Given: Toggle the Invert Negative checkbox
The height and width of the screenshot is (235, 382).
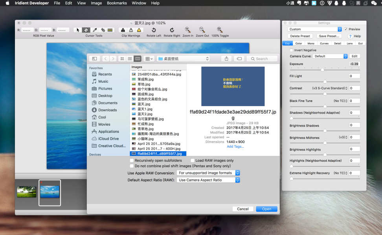Looking at the screenshot, I should click(x=291, y=50).
